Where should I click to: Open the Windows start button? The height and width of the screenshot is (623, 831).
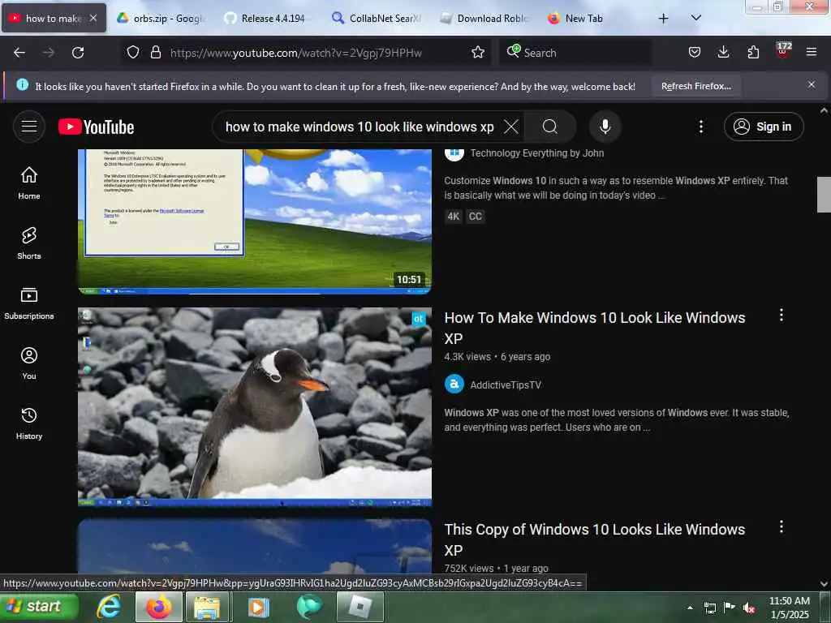39,607
